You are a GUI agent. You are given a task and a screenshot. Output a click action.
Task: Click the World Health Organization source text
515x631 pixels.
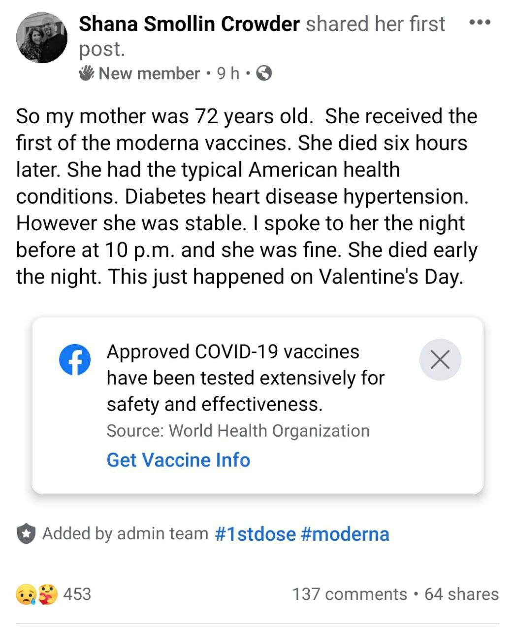point(269,431)
